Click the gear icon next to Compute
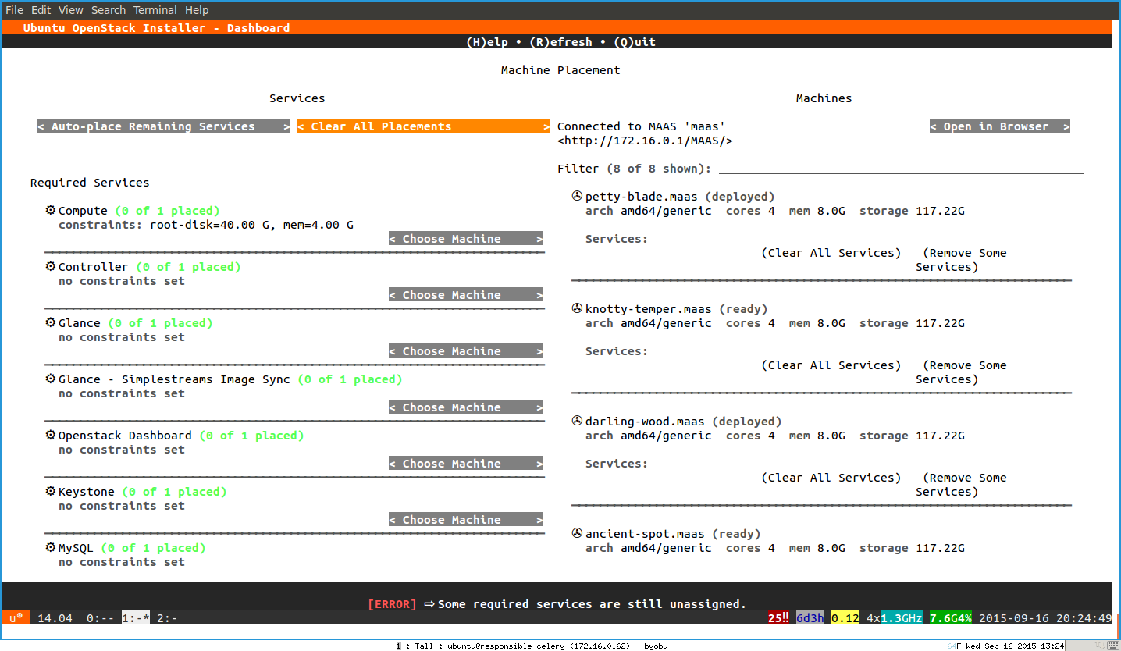 [x=51, y=211]
